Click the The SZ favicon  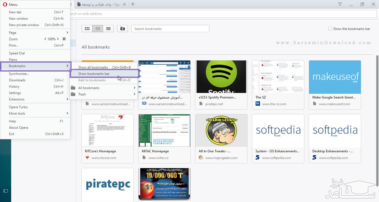[x=257, y=104]
